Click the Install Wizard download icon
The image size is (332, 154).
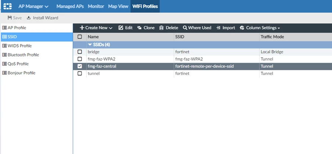pos(29,18)
